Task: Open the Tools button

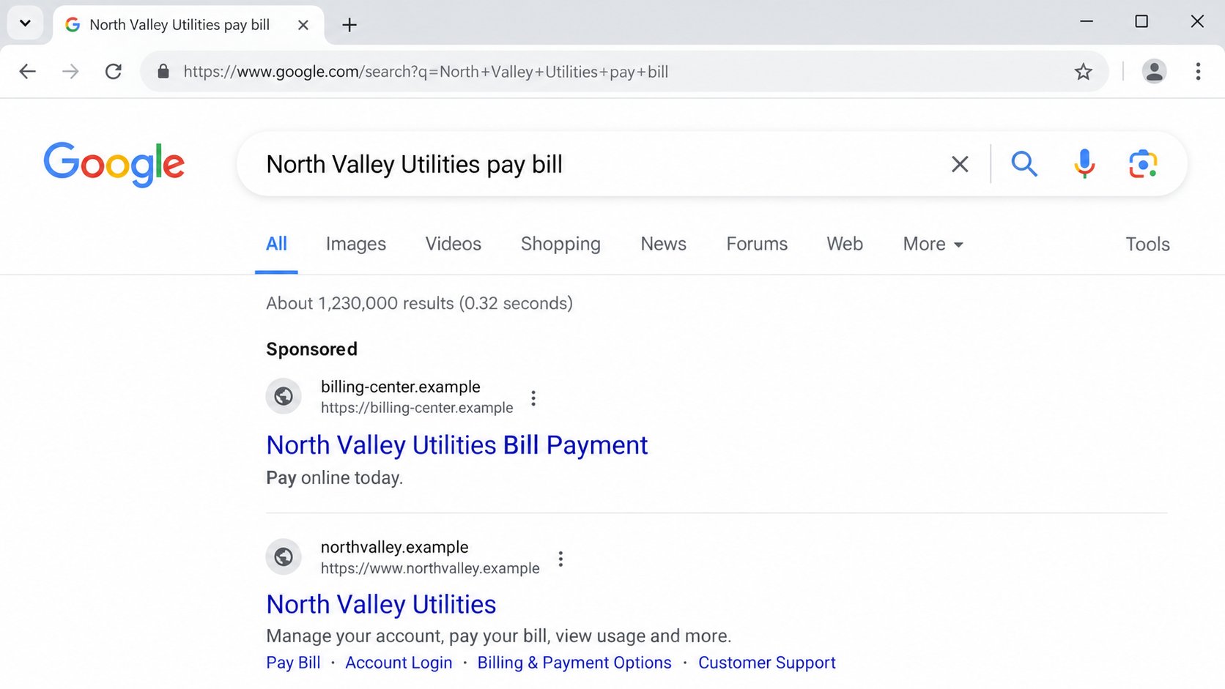Action: coord(1147,244)
